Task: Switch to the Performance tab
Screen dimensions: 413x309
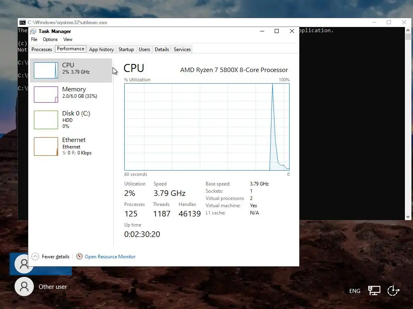Action: tap(71, 49)
